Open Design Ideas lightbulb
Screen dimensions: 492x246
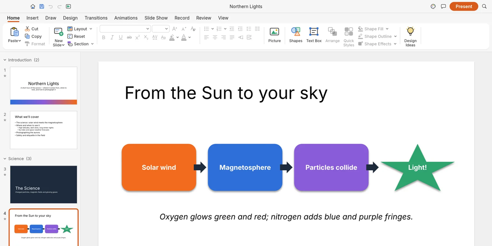(x=410, y=36)
